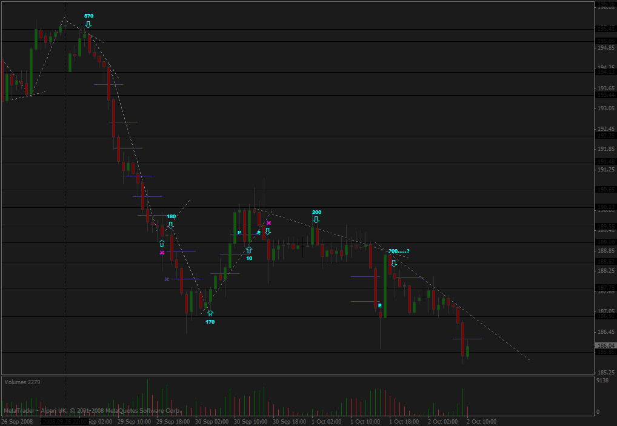Select the up arrow above the left magenta X
The image size is (617, 426).
pyautogui.click(x=162, y=244)
